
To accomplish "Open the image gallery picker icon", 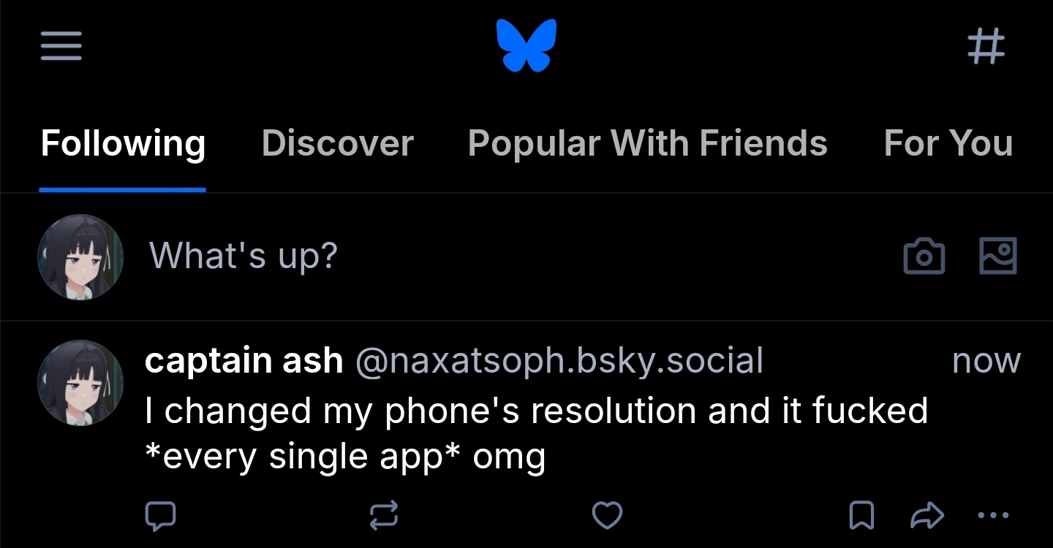I will point(997,256).
